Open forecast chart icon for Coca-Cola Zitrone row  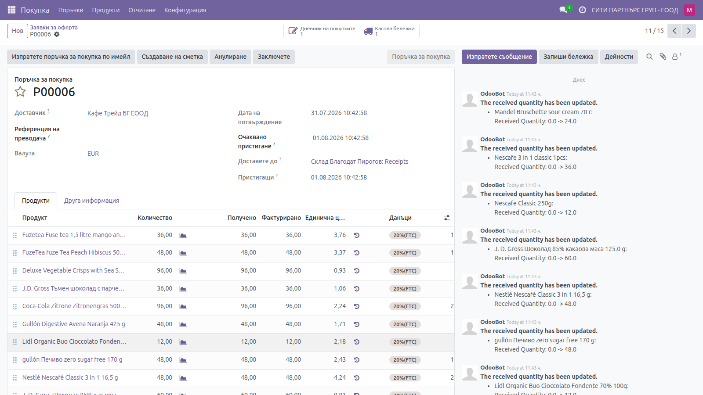pos(183,306)
